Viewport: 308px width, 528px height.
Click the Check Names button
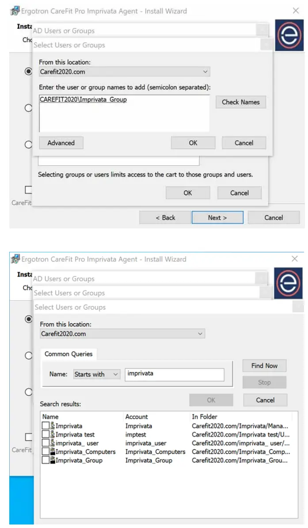[x=241, y=102]
